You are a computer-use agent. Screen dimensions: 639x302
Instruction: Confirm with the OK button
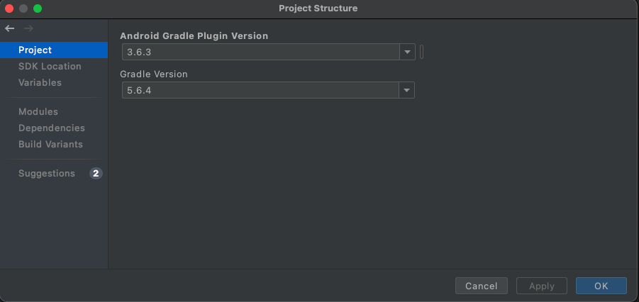click(601, 286)
